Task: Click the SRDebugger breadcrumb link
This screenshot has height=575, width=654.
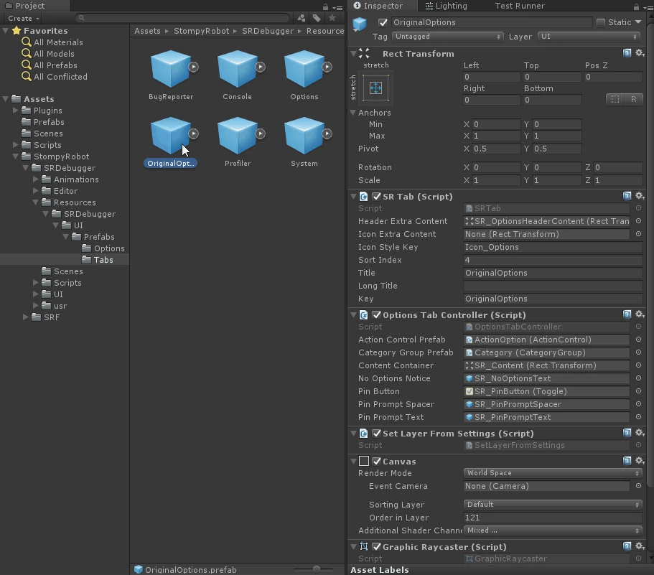Action: [x=268, y=31]
